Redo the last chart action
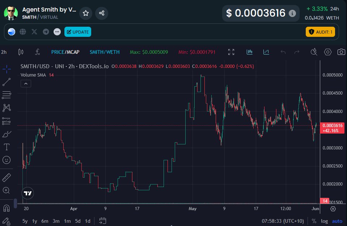Image resolution: width=347 pixels, height=226 pixels. 297,52
